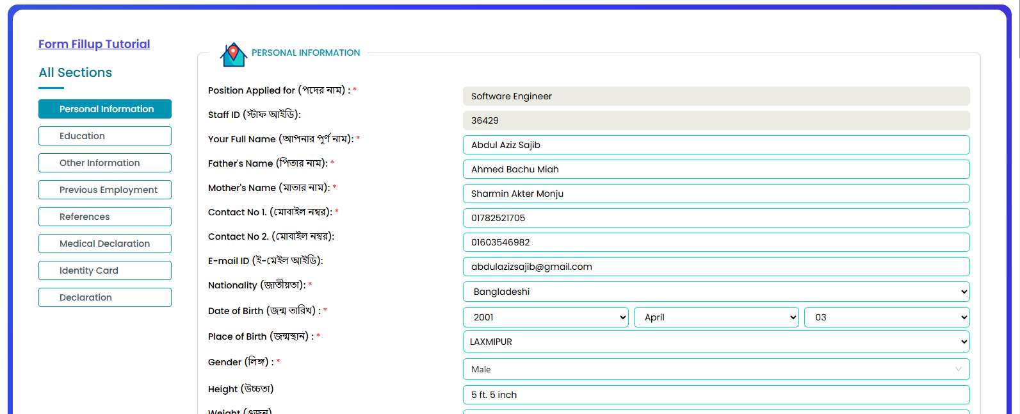Click the Height input field

(x=716, y=395)
